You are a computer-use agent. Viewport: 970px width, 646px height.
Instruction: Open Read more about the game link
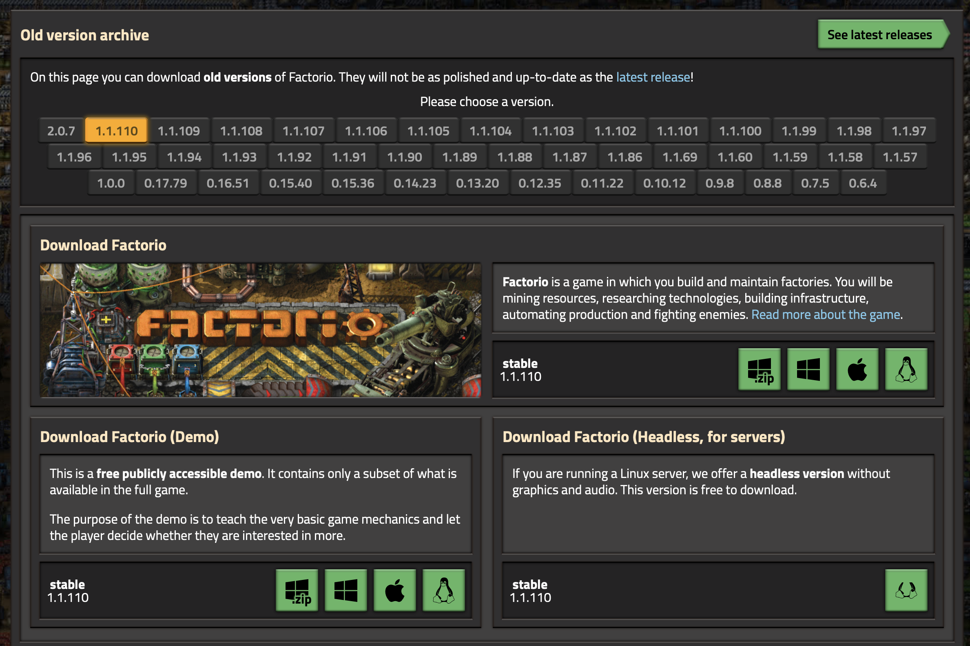tap(826, 314)
